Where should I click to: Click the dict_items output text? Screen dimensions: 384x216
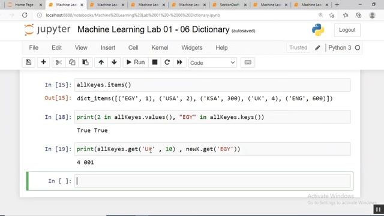205,98
